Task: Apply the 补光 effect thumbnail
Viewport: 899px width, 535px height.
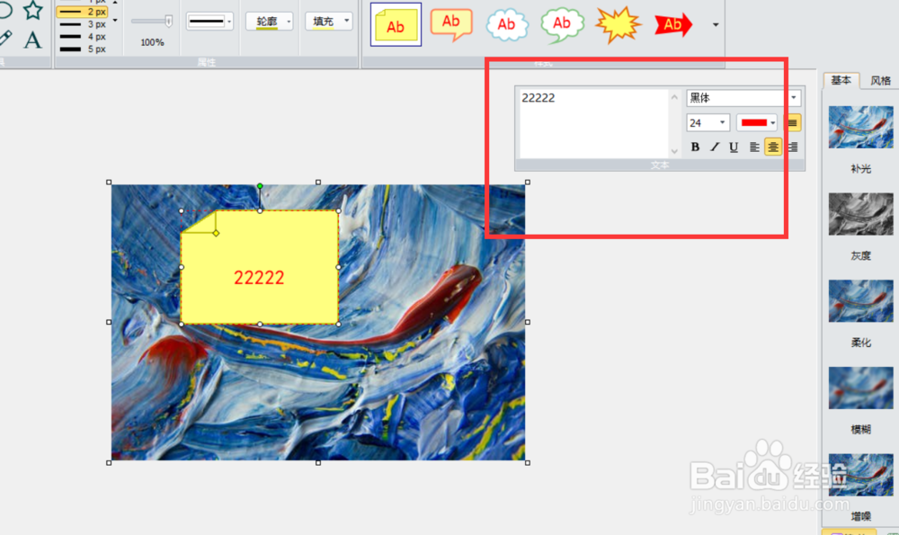Action: coord(860,127)
